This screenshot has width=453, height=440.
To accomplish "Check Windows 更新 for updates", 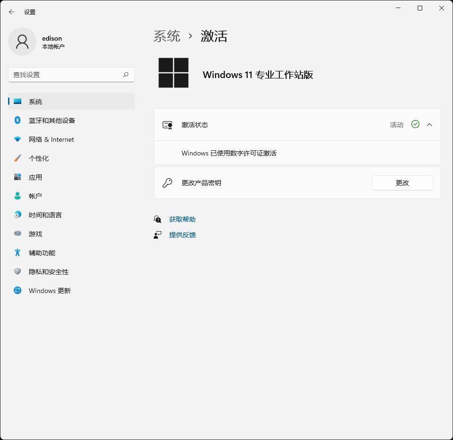I will (50, 291).
